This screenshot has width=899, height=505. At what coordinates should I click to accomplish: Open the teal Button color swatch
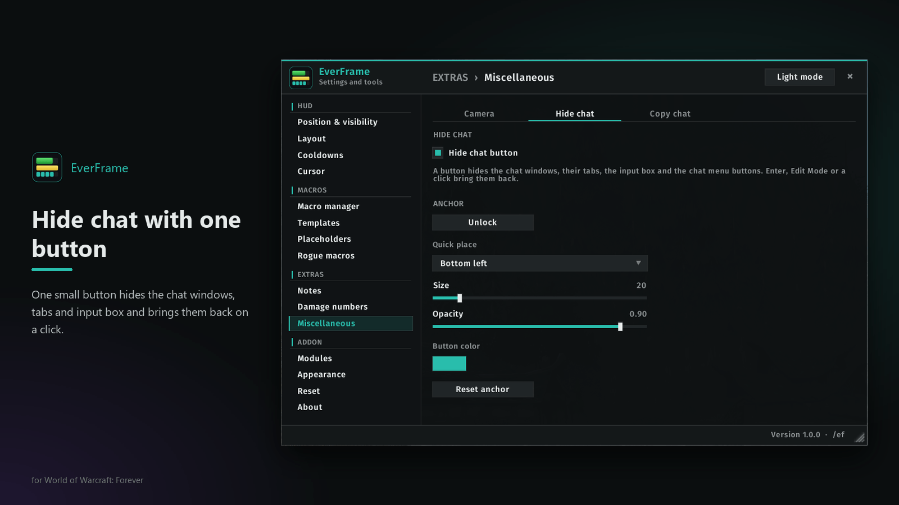point(449,364)
